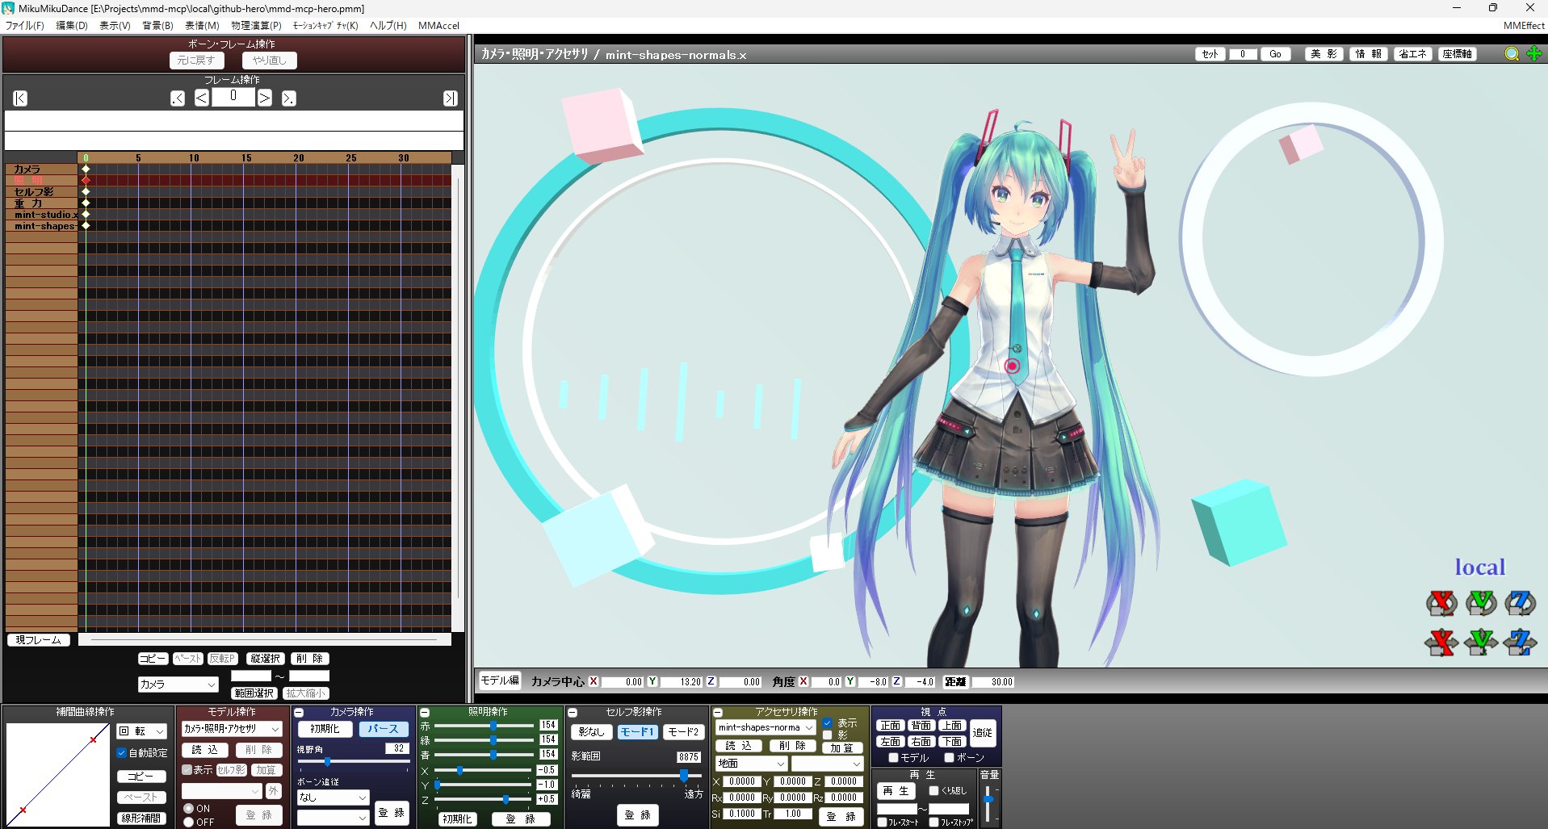This screenshot has width=1548, height=829.
Task: Step back one frame with < button
Action: pyautogui.click(x=202, y=98)
